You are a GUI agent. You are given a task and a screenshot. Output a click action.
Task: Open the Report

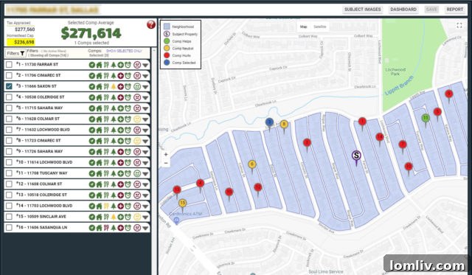click(x=455, y=10)
